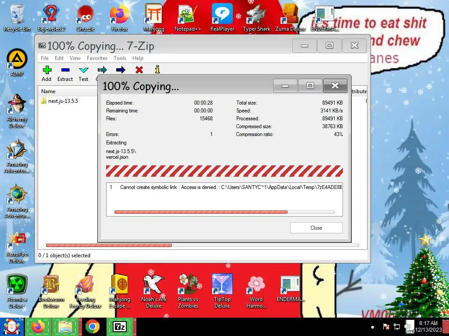This screenshot has width=449, height=336.
Task: Click the 7-Zip taskbar button
Action: point(120,327)
